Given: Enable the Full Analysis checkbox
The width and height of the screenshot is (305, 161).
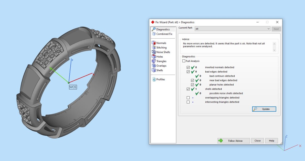Looking at the screenshot, I should (184, 61).
